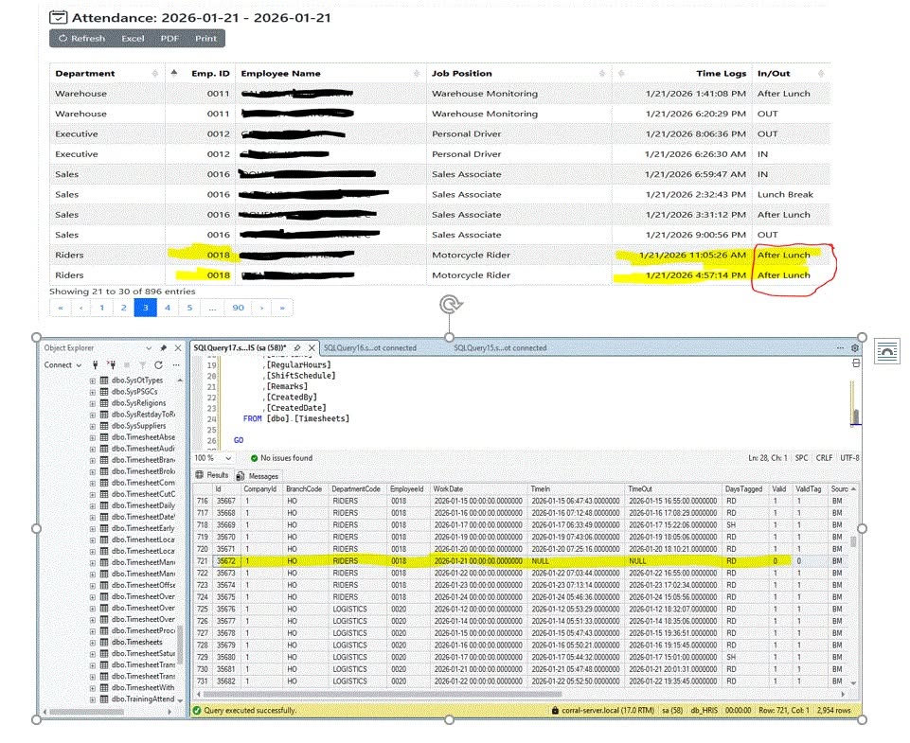Click the CRLF line ending indicator
This screenshot has height=743, width=910.
point(824,458)
